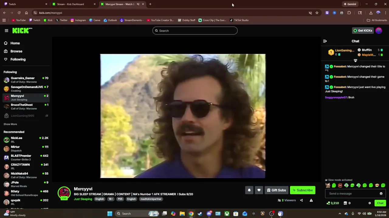Open the StreamElements bookmark
389x218 pixels.
click(x=132, y=20)
